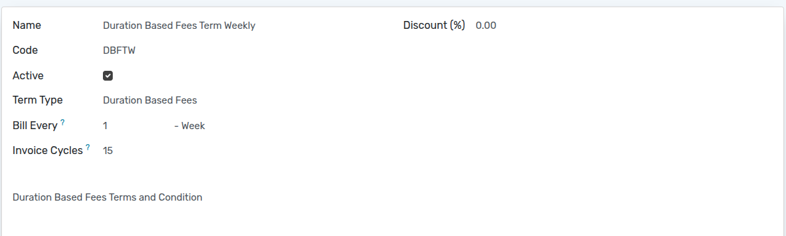Viewport: 786px width, 236px height.
Task: Toggle the Active checkbox
Action: tap(108, 75)
